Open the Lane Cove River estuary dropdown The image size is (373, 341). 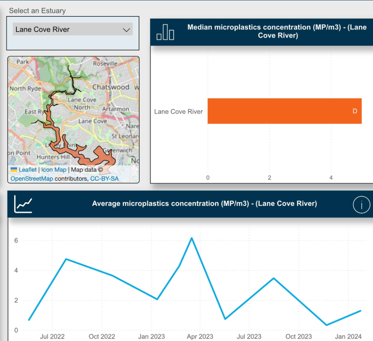(72, 29)
